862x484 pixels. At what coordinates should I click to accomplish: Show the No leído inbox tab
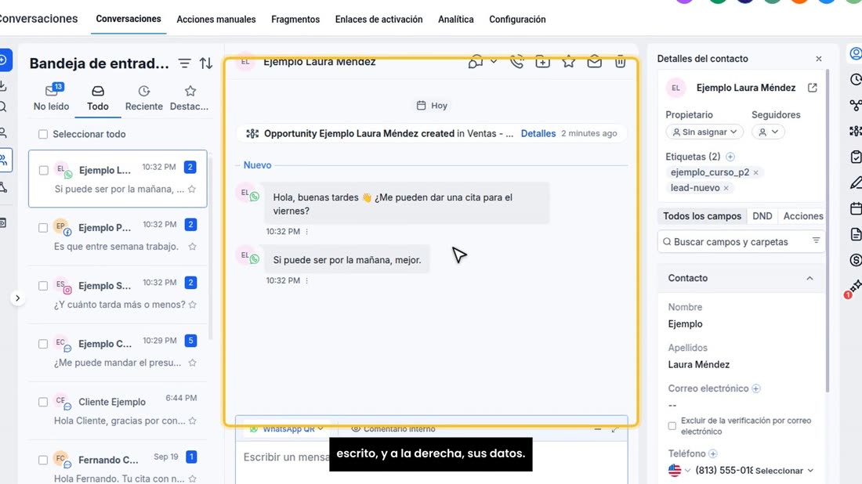[51, 98]
